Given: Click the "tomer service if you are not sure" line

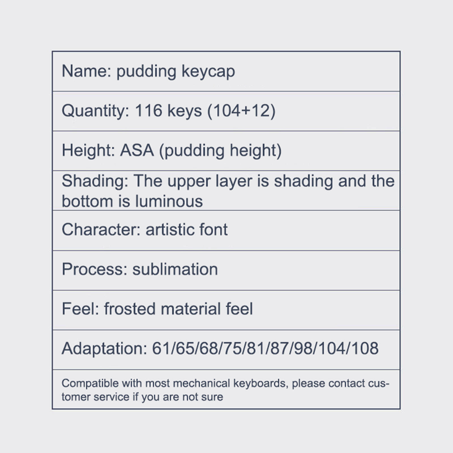Looking at the screenshot, I should (142, 397).
